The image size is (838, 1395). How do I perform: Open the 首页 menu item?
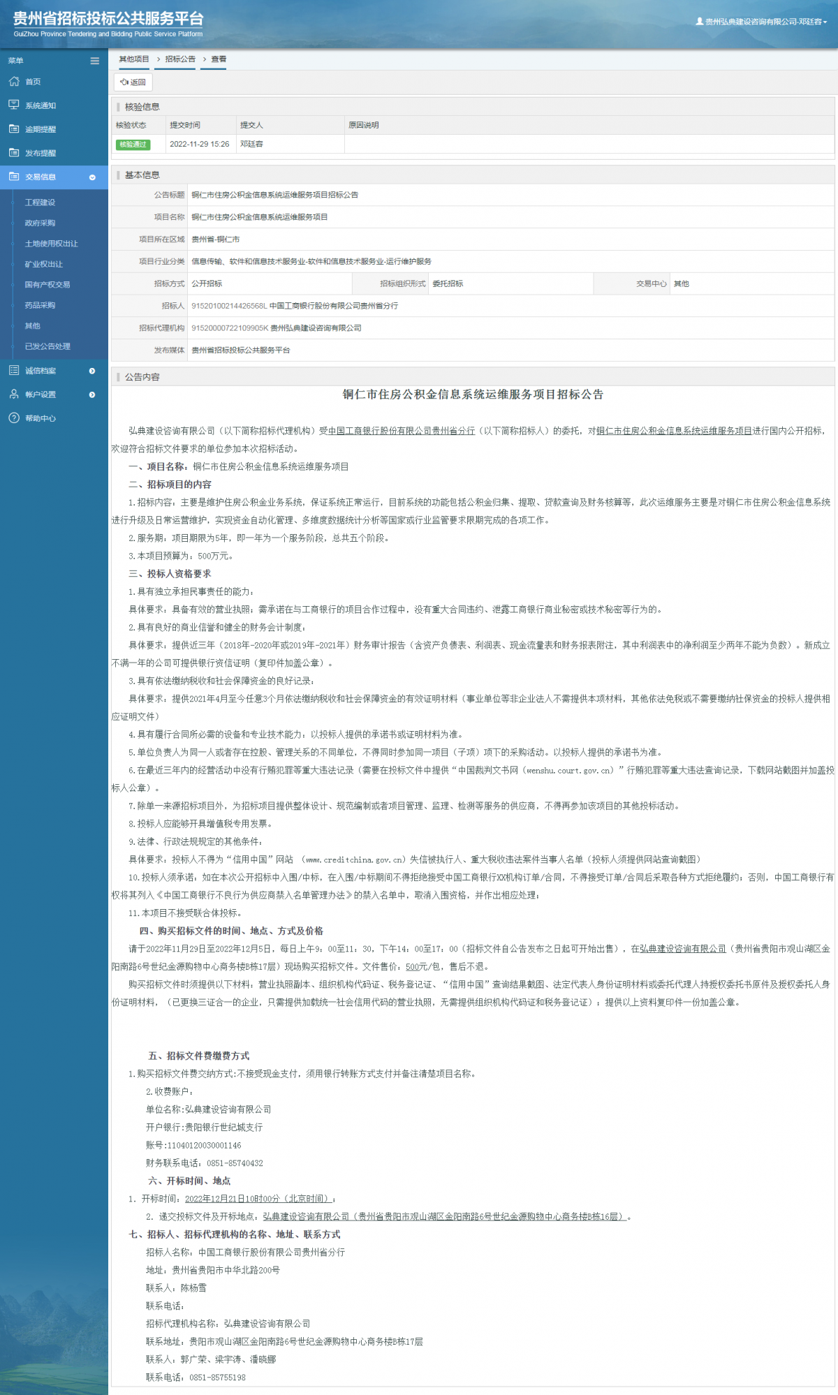(54, 82)
